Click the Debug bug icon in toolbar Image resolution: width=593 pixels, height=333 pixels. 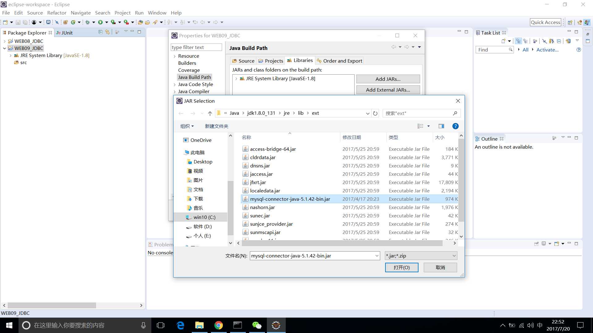[87, 22]
